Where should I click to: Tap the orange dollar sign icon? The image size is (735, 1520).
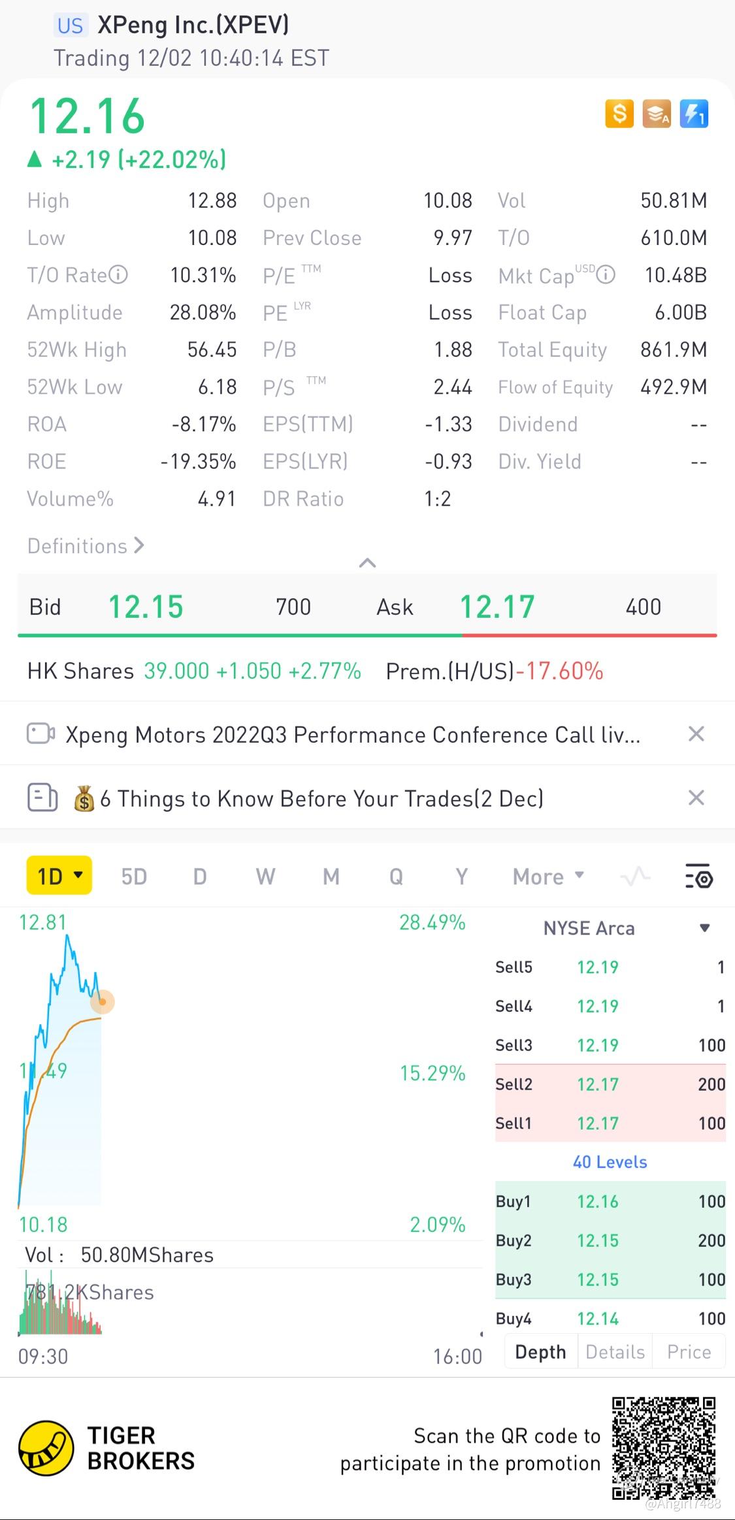pos(619,114)
